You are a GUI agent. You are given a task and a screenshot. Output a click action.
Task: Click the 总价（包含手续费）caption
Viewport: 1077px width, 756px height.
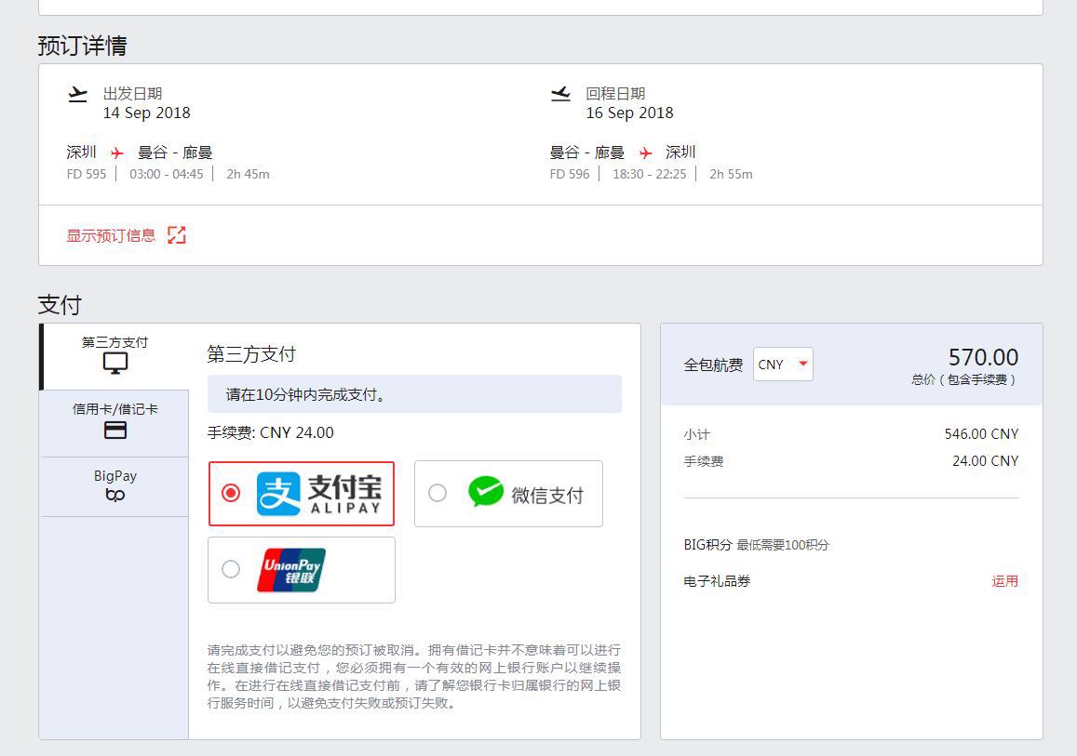pyautogui.click(x=964, y=379)
